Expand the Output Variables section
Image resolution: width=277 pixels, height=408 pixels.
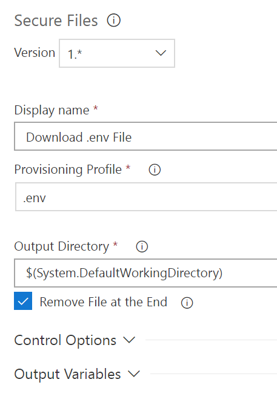point(77,374)
